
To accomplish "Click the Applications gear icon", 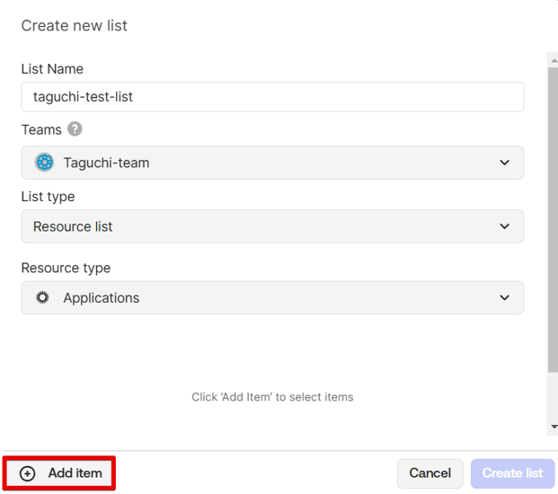I will (42, 298).
